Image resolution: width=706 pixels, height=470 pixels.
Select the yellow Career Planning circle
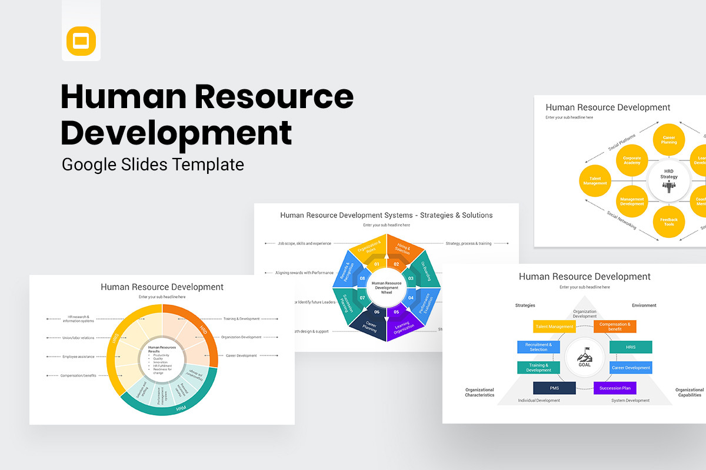click(x=669, y=139)
